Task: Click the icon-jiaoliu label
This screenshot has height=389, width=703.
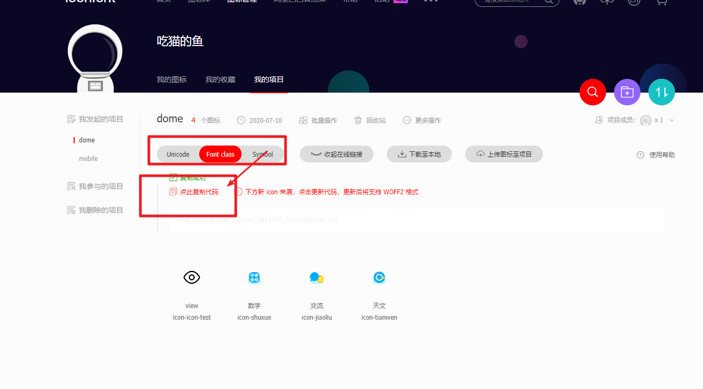Action: (317, 318)
